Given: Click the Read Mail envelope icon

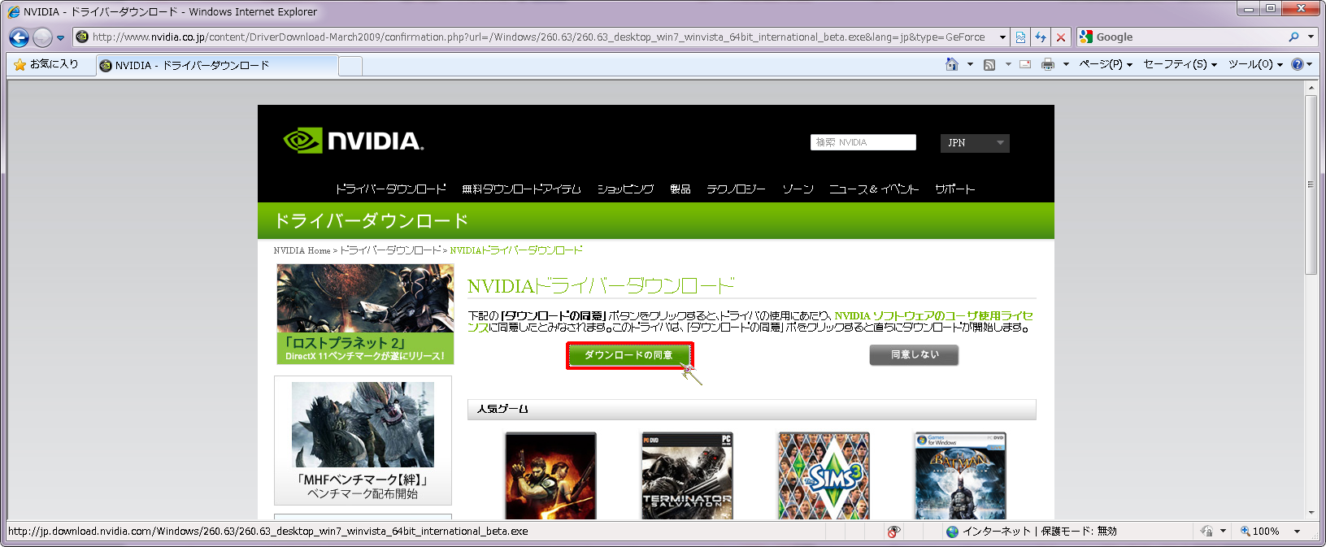Looking at the screenshot, I should 1025,64.
